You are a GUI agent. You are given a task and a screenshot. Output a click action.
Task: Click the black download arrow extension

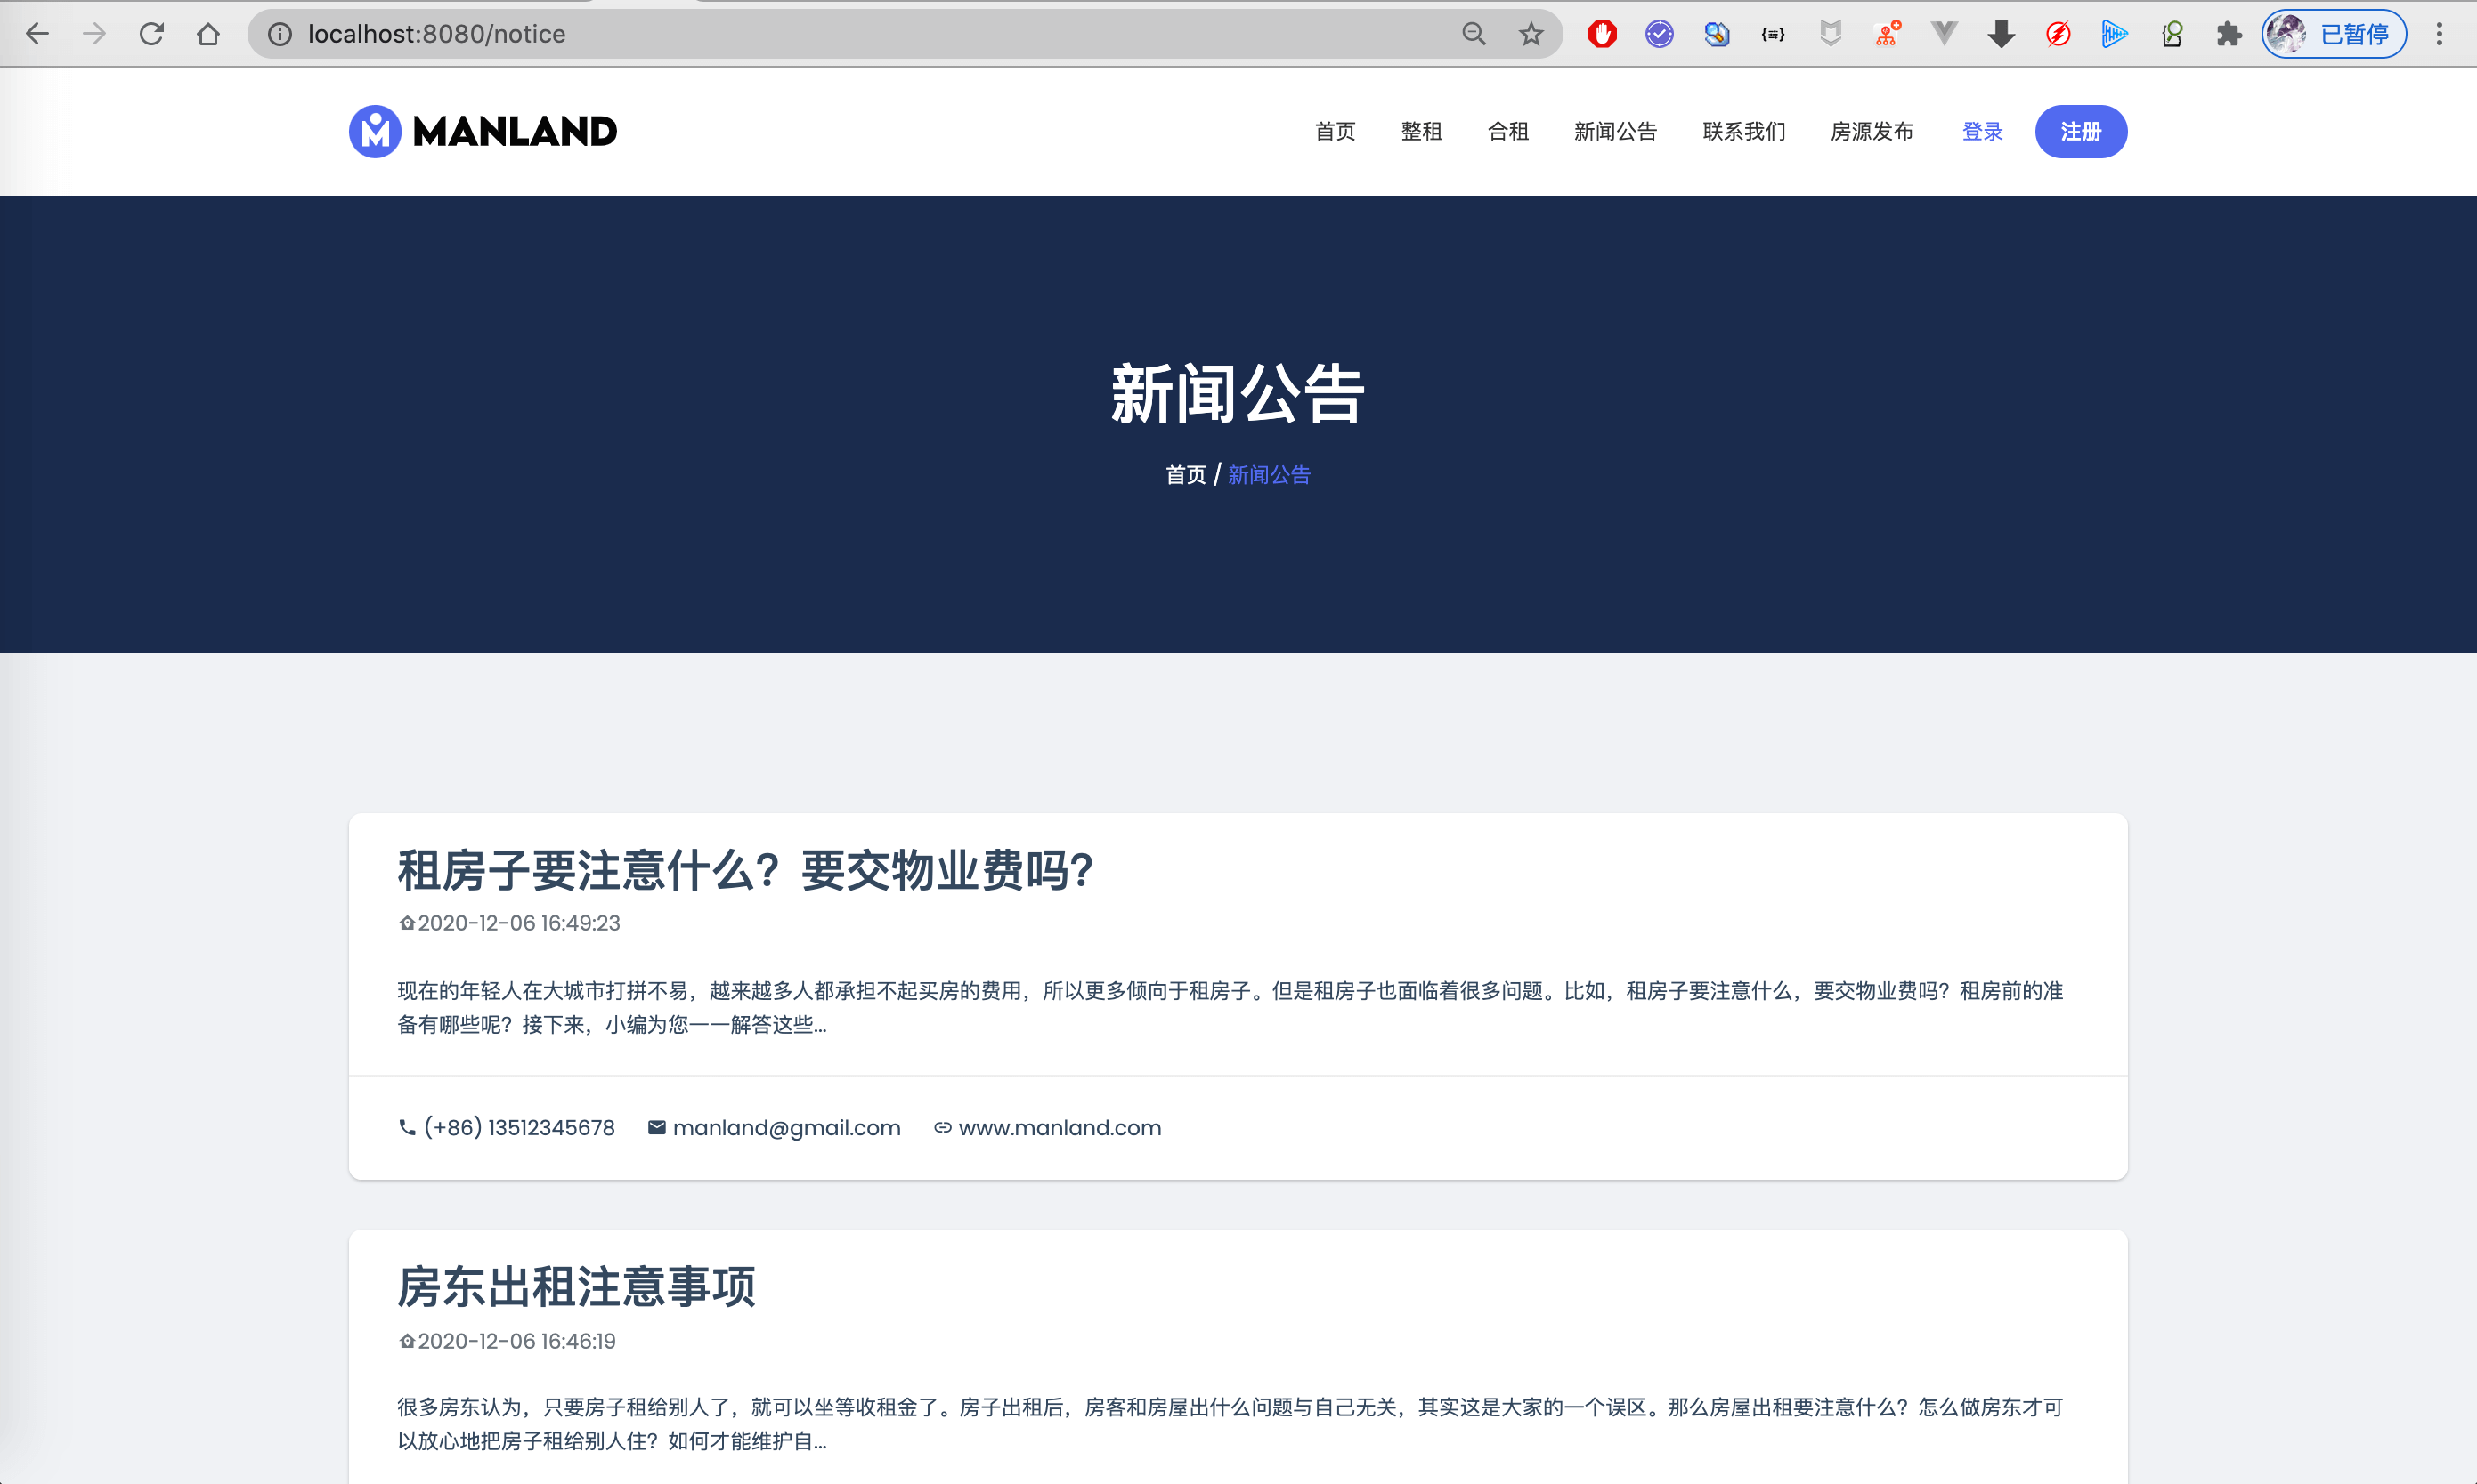pyautogui.click(x=2001, y=34)
